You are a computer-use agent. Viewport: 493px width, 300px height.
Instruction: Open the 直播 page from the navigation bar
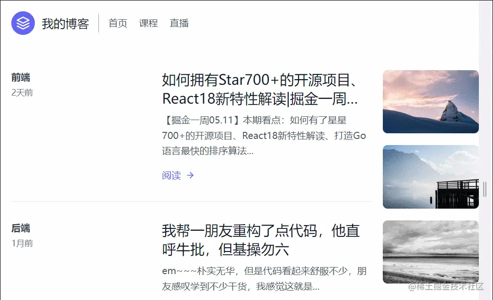tap(179, 23)
